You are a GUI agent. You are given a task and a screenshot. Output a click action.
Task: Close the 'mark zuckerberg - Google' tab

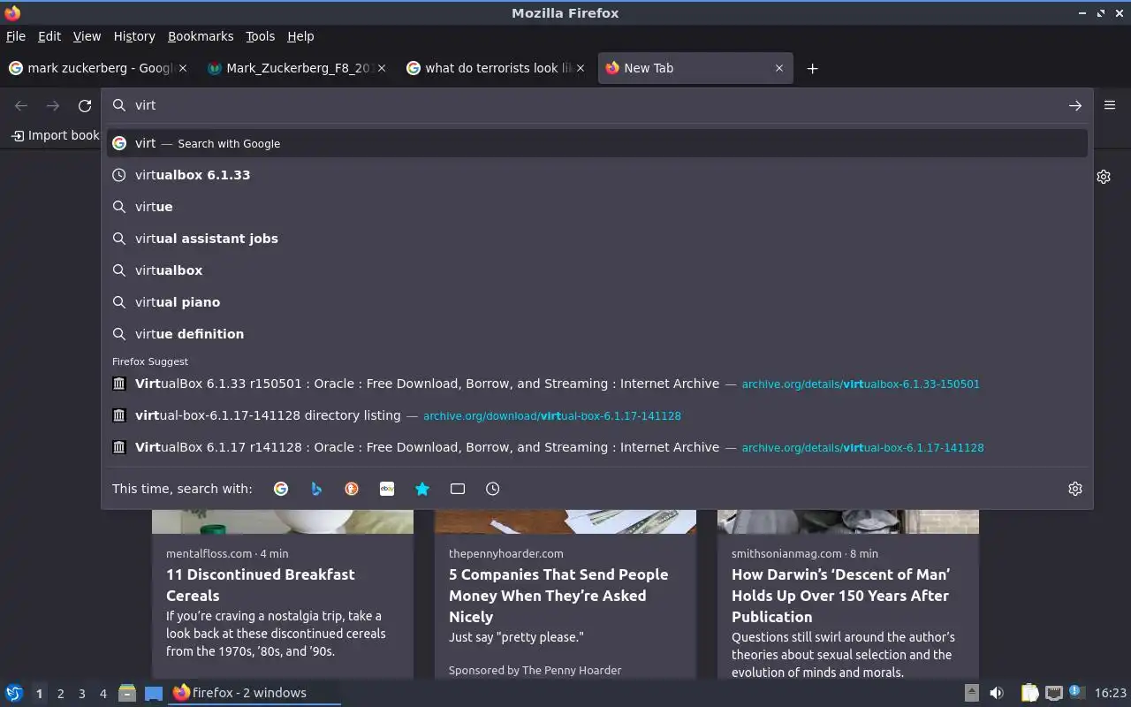(x=184, y=68)
